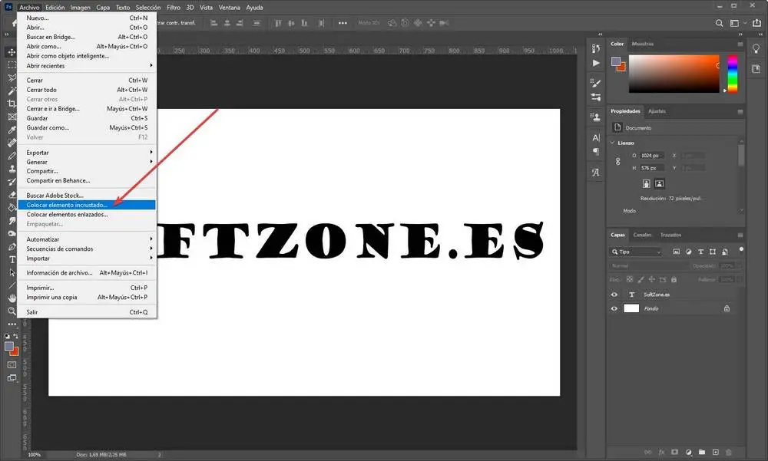Image resolution: width=768 pixels, height=461 pixels.
Task: Select the Zoom tool in the toolbar
Action: pos(12,311)
